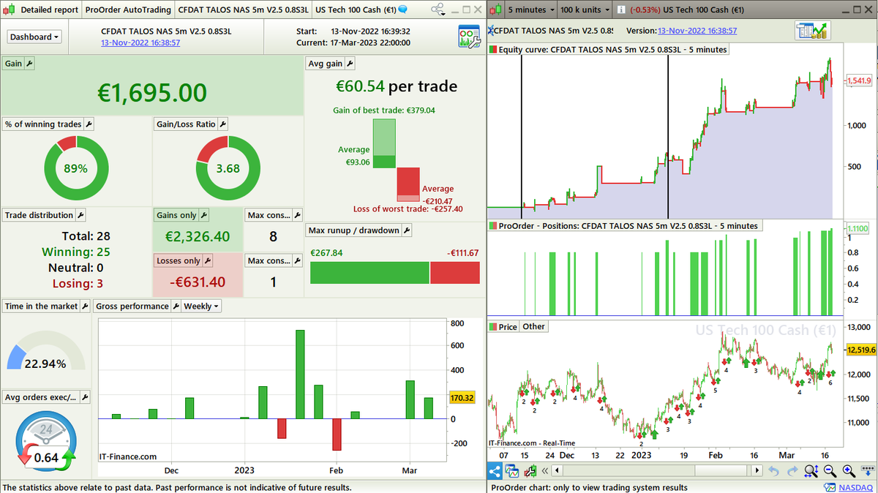878x493 pixels.
Task: Switch to the Price tab
Action: pyautogui.click(x=503, y=326)
